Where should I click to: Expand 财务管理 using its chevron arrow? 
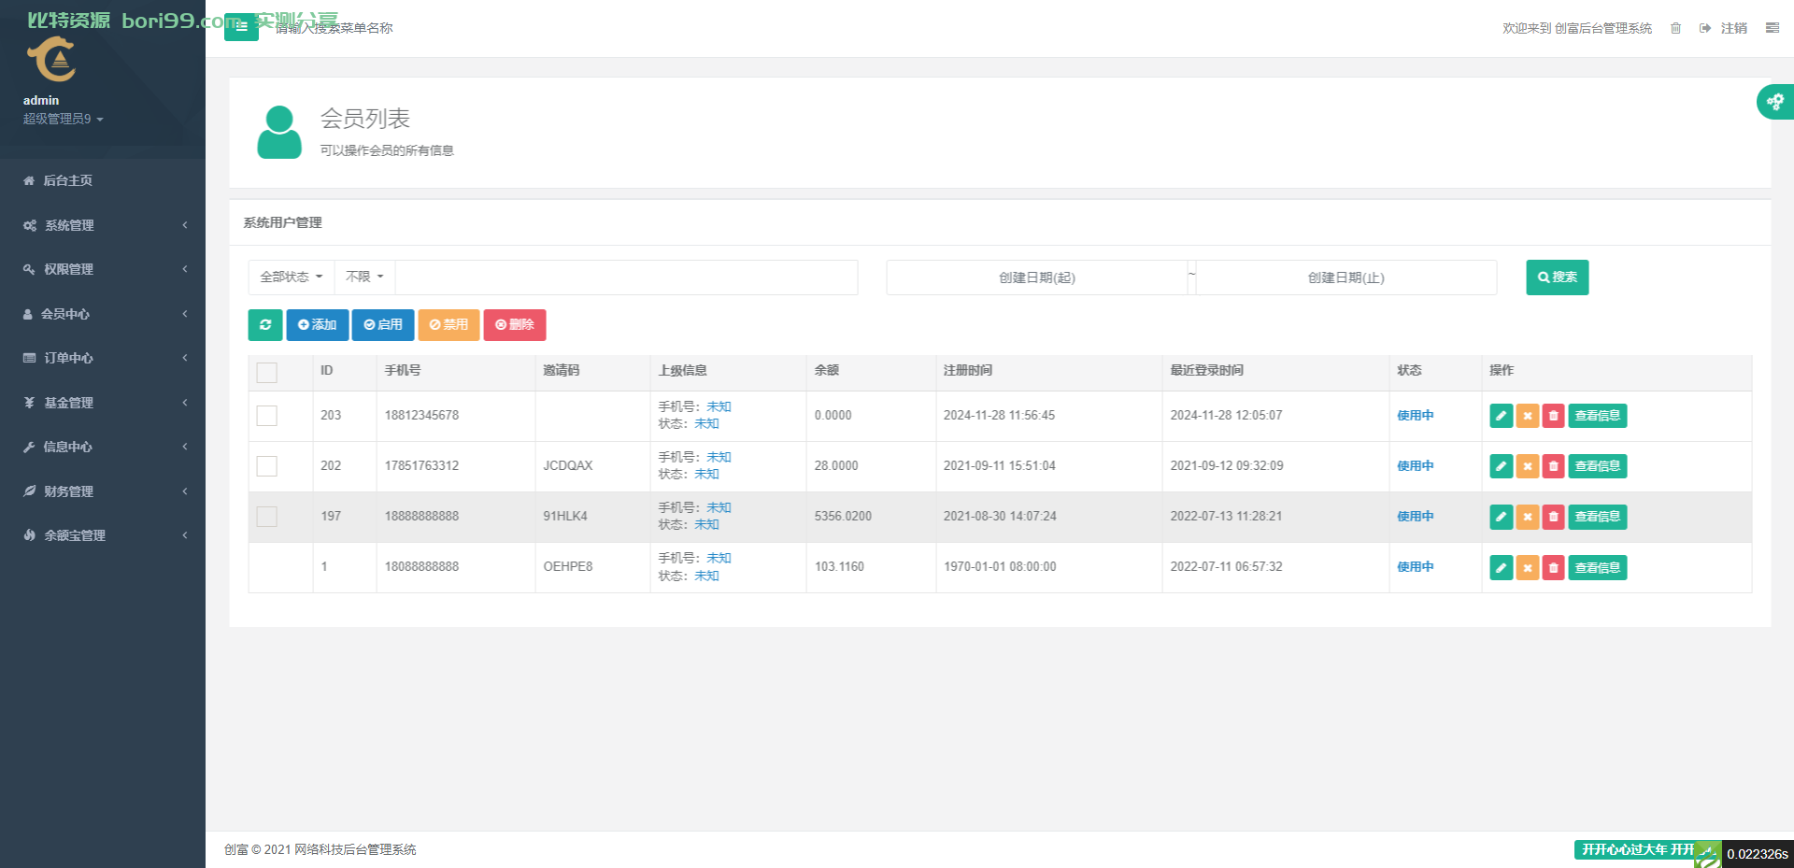(x=185, y=491)
